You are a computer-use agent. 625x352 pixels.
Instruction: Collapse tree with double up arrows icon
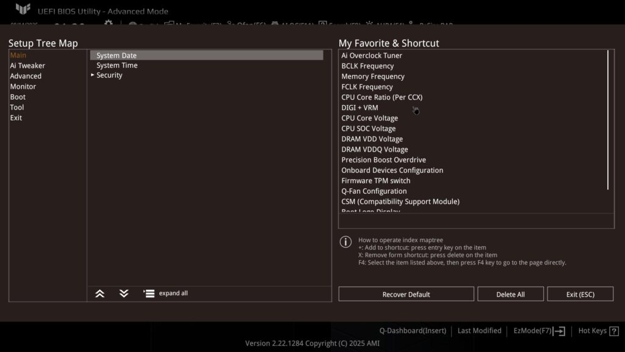99,294
